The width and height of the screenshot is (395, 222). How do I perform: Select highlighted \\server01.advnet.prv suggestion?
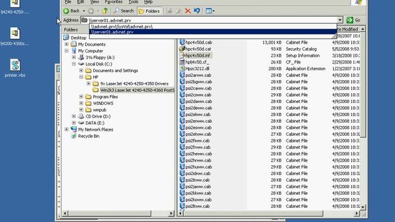point(213,32)
